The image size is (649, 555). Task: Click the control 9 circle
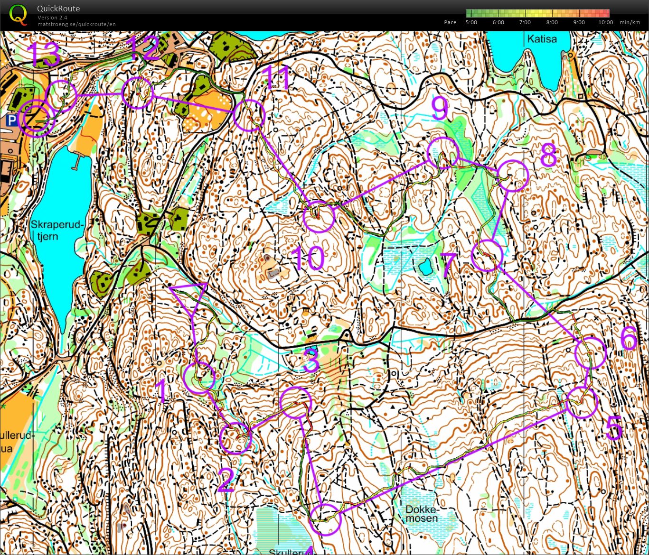[443, 153]
